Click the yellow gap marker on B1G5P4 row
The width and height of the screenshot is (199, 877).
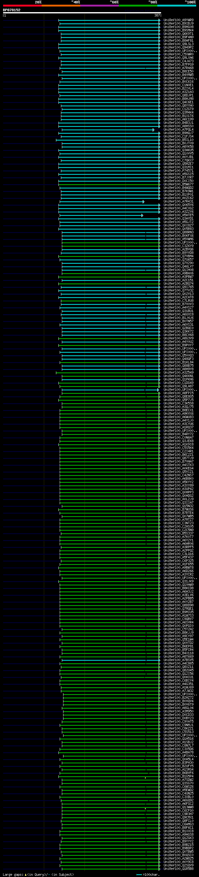145,778
